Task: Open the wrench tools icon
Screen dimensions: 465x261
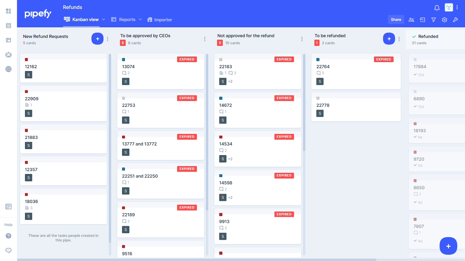Action: (455, 20)
